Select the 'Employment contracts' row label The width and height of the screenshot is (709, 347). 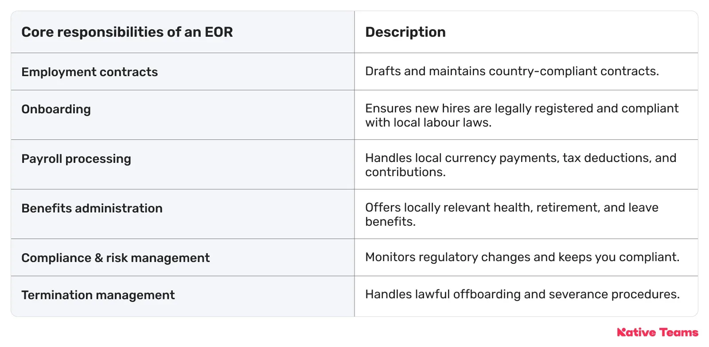[90, 72]
